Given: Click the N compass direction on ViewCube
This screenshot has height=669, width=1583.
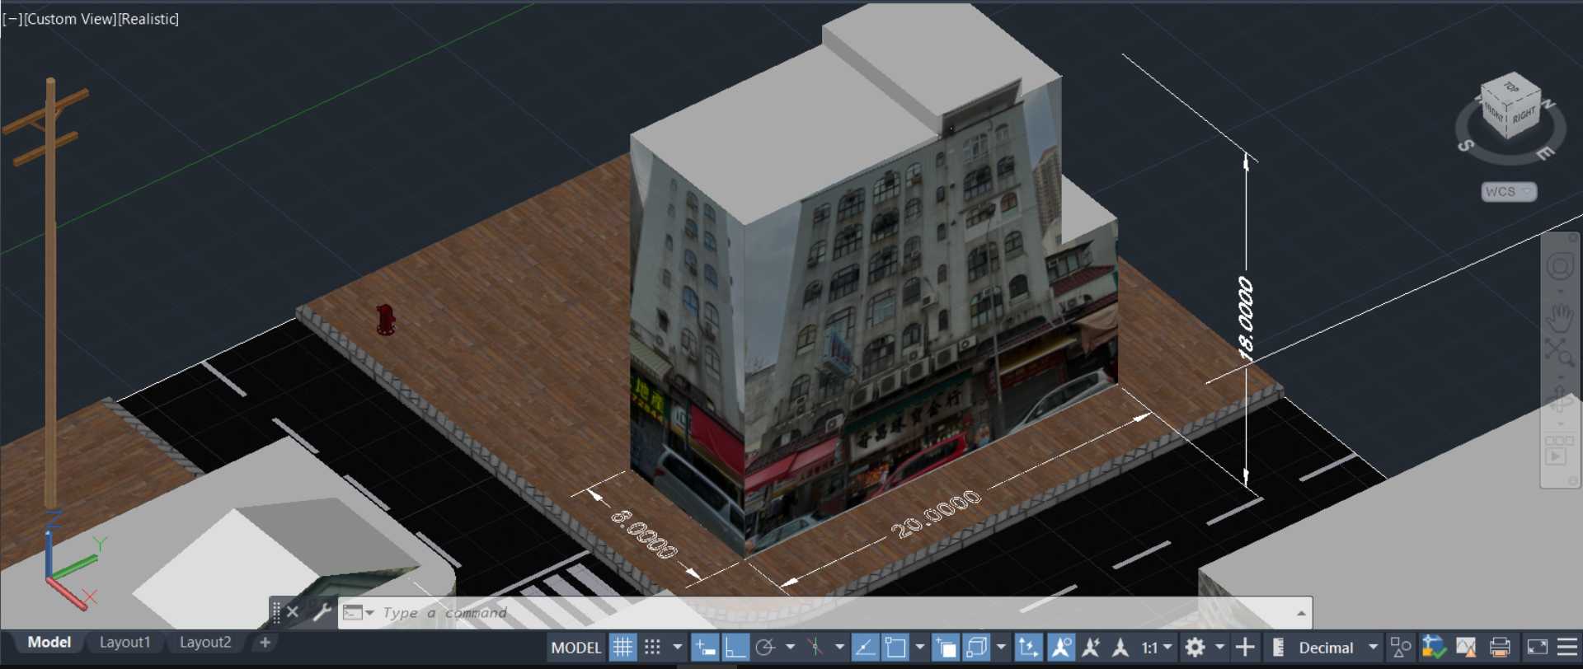Looking at the screenshot, I should pyautogui.click(x=1548, y=105).
